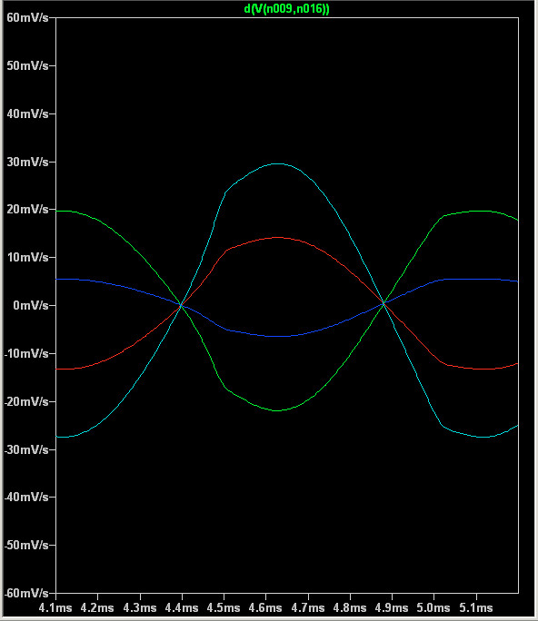Click the 60mV/s axis label
Viewport: 538px width, 621px height.
(27, 18)
